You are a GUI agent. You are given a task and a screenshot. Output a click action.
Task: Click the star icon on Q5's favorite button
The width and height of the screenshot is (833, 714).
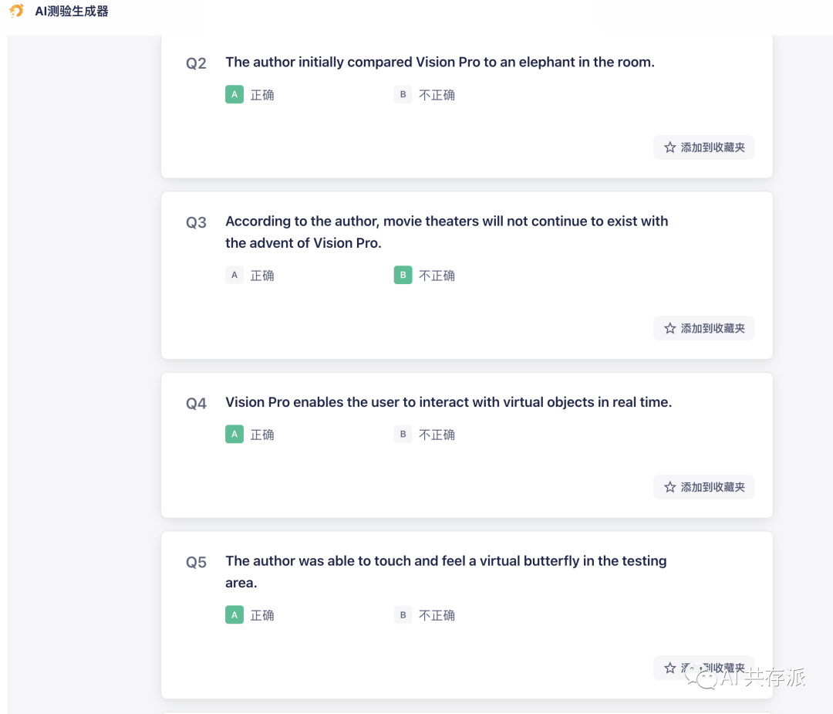[669, 668]
